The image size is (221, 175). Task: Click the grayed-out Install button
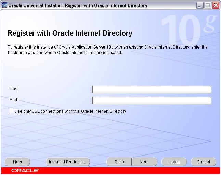pos(174,162)
